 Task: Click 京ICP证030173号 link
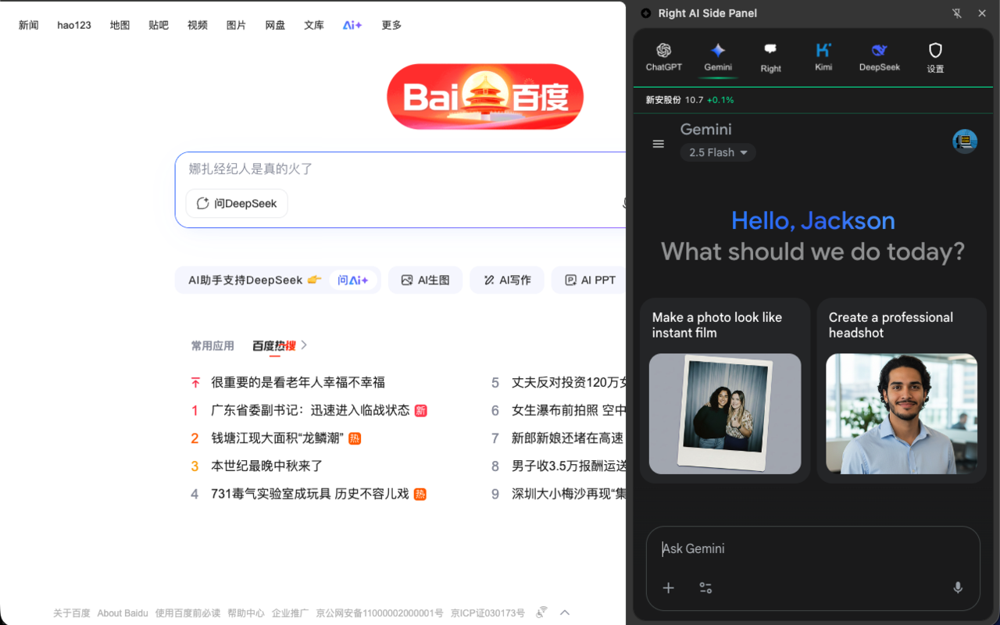point(487,613)
